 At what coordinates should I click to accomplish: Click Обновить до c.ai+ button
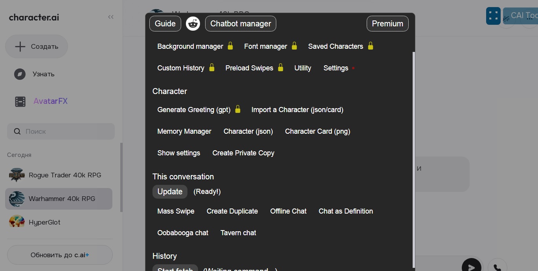[60, 255]
